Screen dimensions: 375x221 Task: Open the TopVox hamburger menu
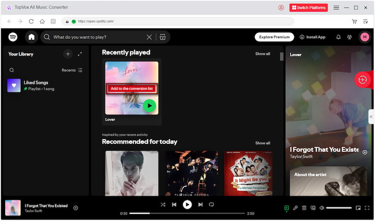coord(336,7)
